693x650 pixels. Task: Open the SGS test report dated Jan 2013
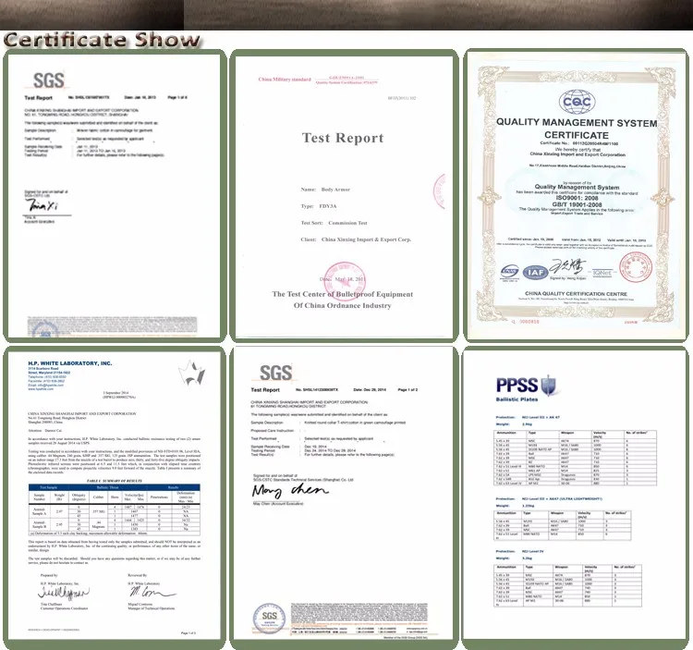(115, 195)
